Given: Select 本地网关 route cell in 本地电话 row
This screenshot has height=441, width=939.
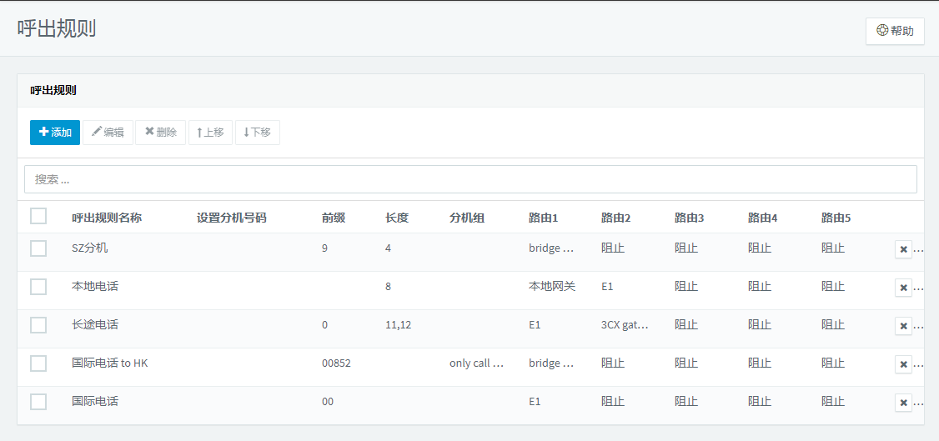Looking at the screenshot, I should point(552,287).
